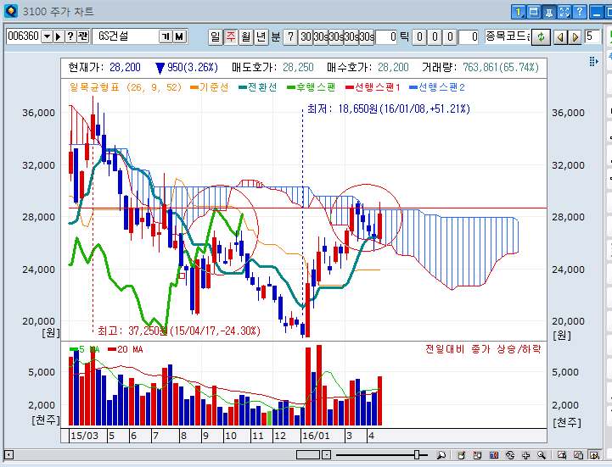The image size is (612, 467).
Task: Click the green refresh arrows icon
Action: point(541,36)
